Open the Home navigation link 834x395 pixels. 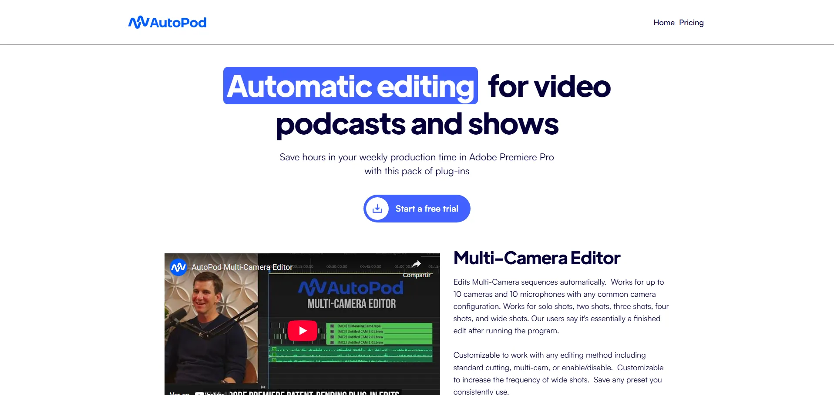664,23
